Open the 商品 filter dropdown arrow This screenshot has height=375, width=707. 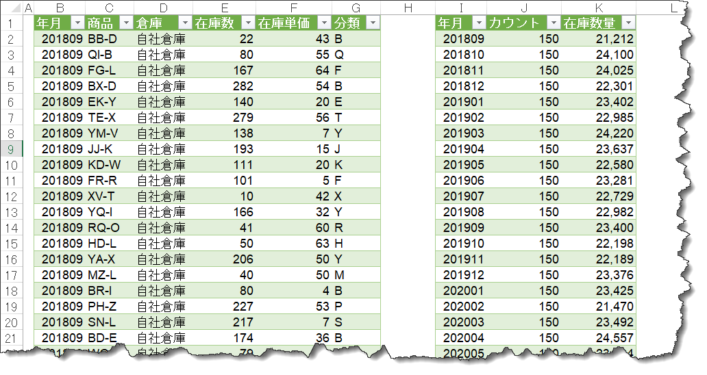pyautogui.click(x=126, y=23)
